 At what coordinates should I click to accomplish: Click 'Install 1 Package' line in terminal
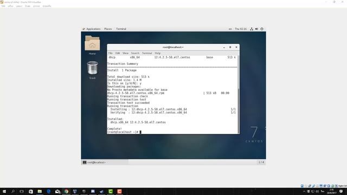pyautogui.click(x=122, y=70)
